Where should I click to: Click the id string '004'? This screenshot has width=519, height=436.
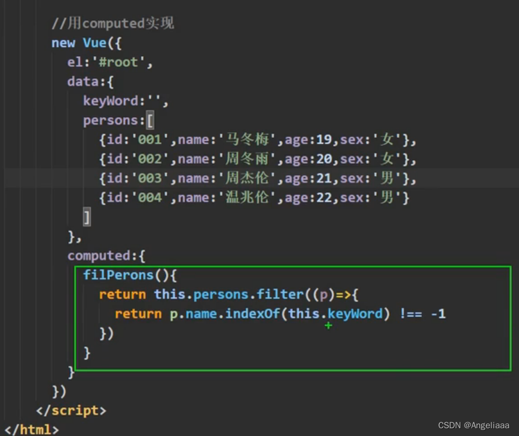point(150,198)
